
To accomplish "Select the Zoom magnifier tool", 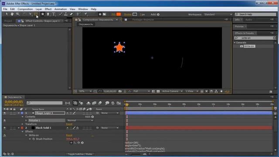I will click(x=17, y=14).
